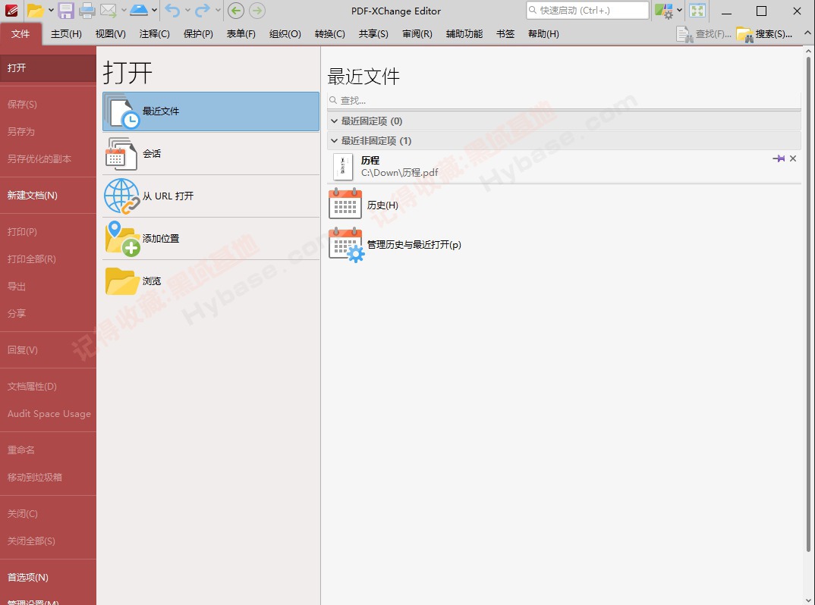Click the 会话 sessions icon
Viewport: 815px width, 605px height.
click(x=122, y=154)
